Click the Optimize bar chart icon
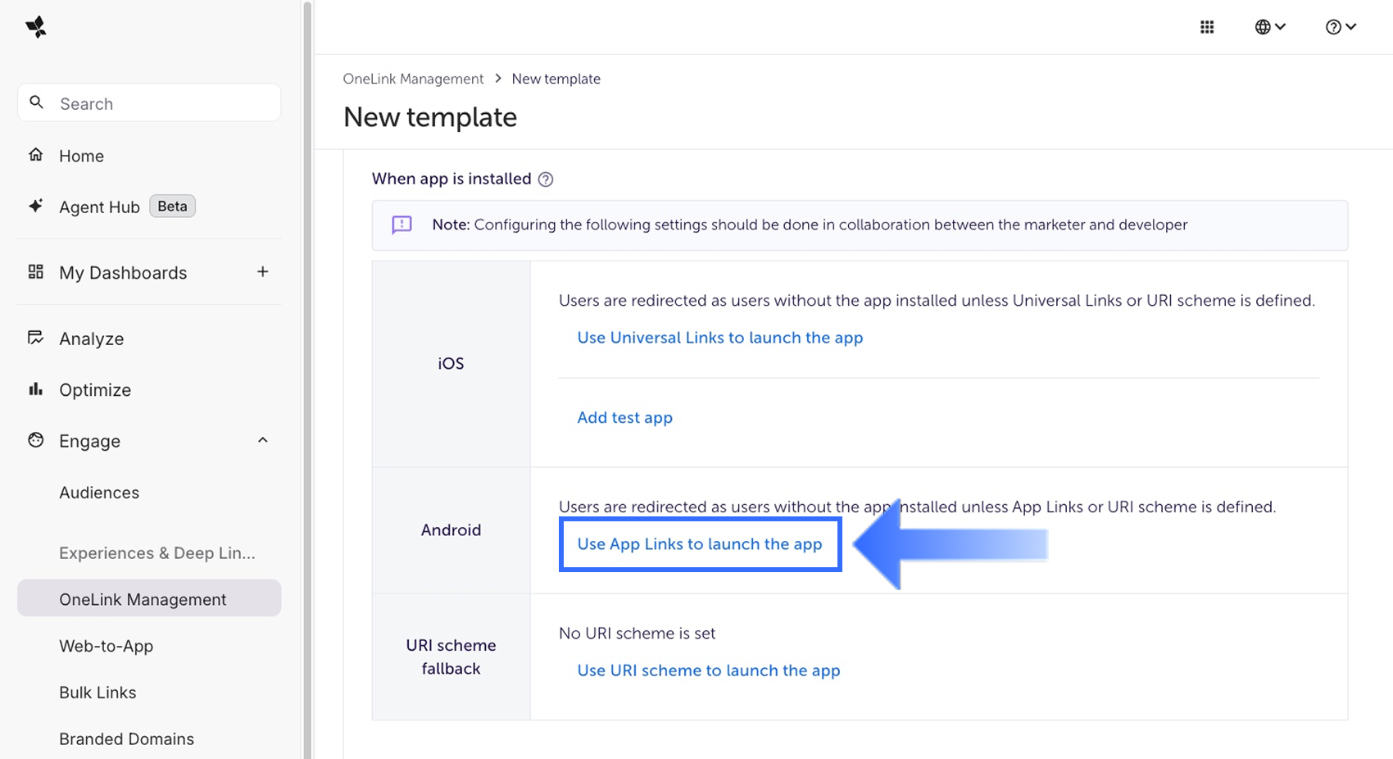The height and width of the screenshot is (759, 1393). pos(35,389)
